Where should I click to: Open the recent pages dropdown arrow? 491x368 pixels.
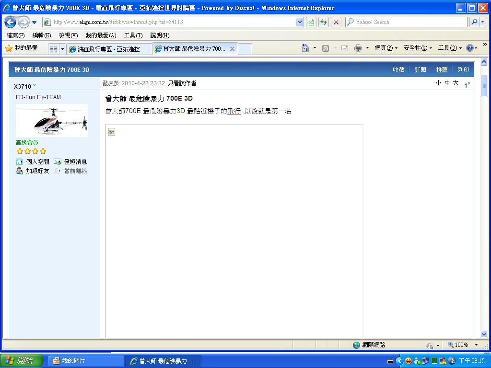(34, 22)
